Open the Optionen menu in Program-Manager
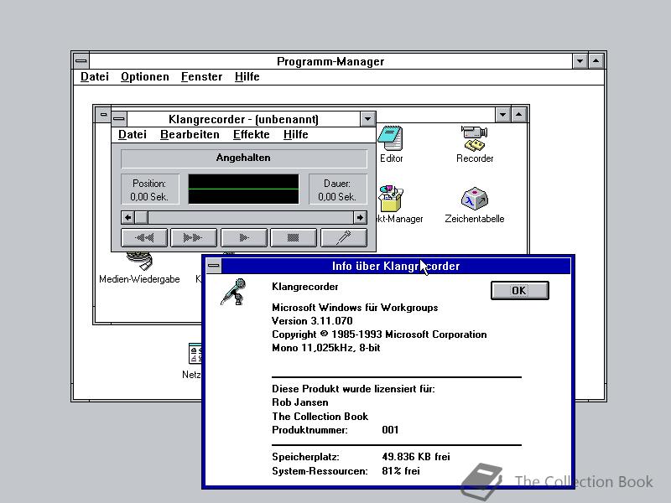 pyautogui.click(x=144, y=76)
